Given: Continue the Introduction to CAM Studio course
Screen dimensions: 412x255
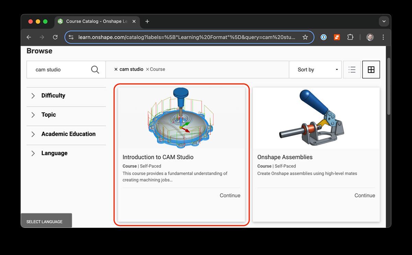Looking at the screenshot, I should [230, 196].
